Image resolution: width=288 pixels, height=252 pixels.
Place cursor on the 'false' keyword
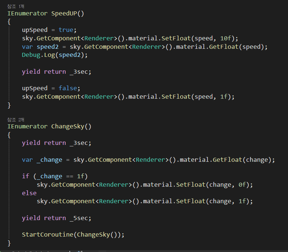click(x=68, y=88)
